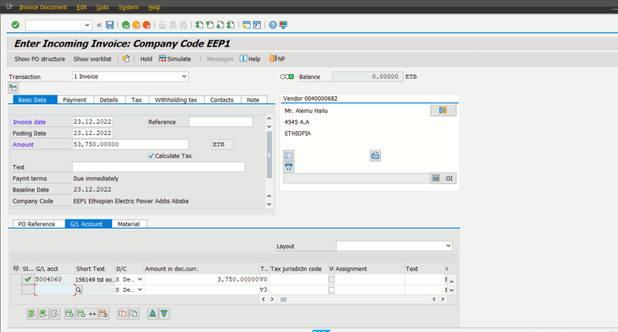This screenshot has width=618, height=332.
Task: Click the Posting Date field
Action: coord(92,133)
